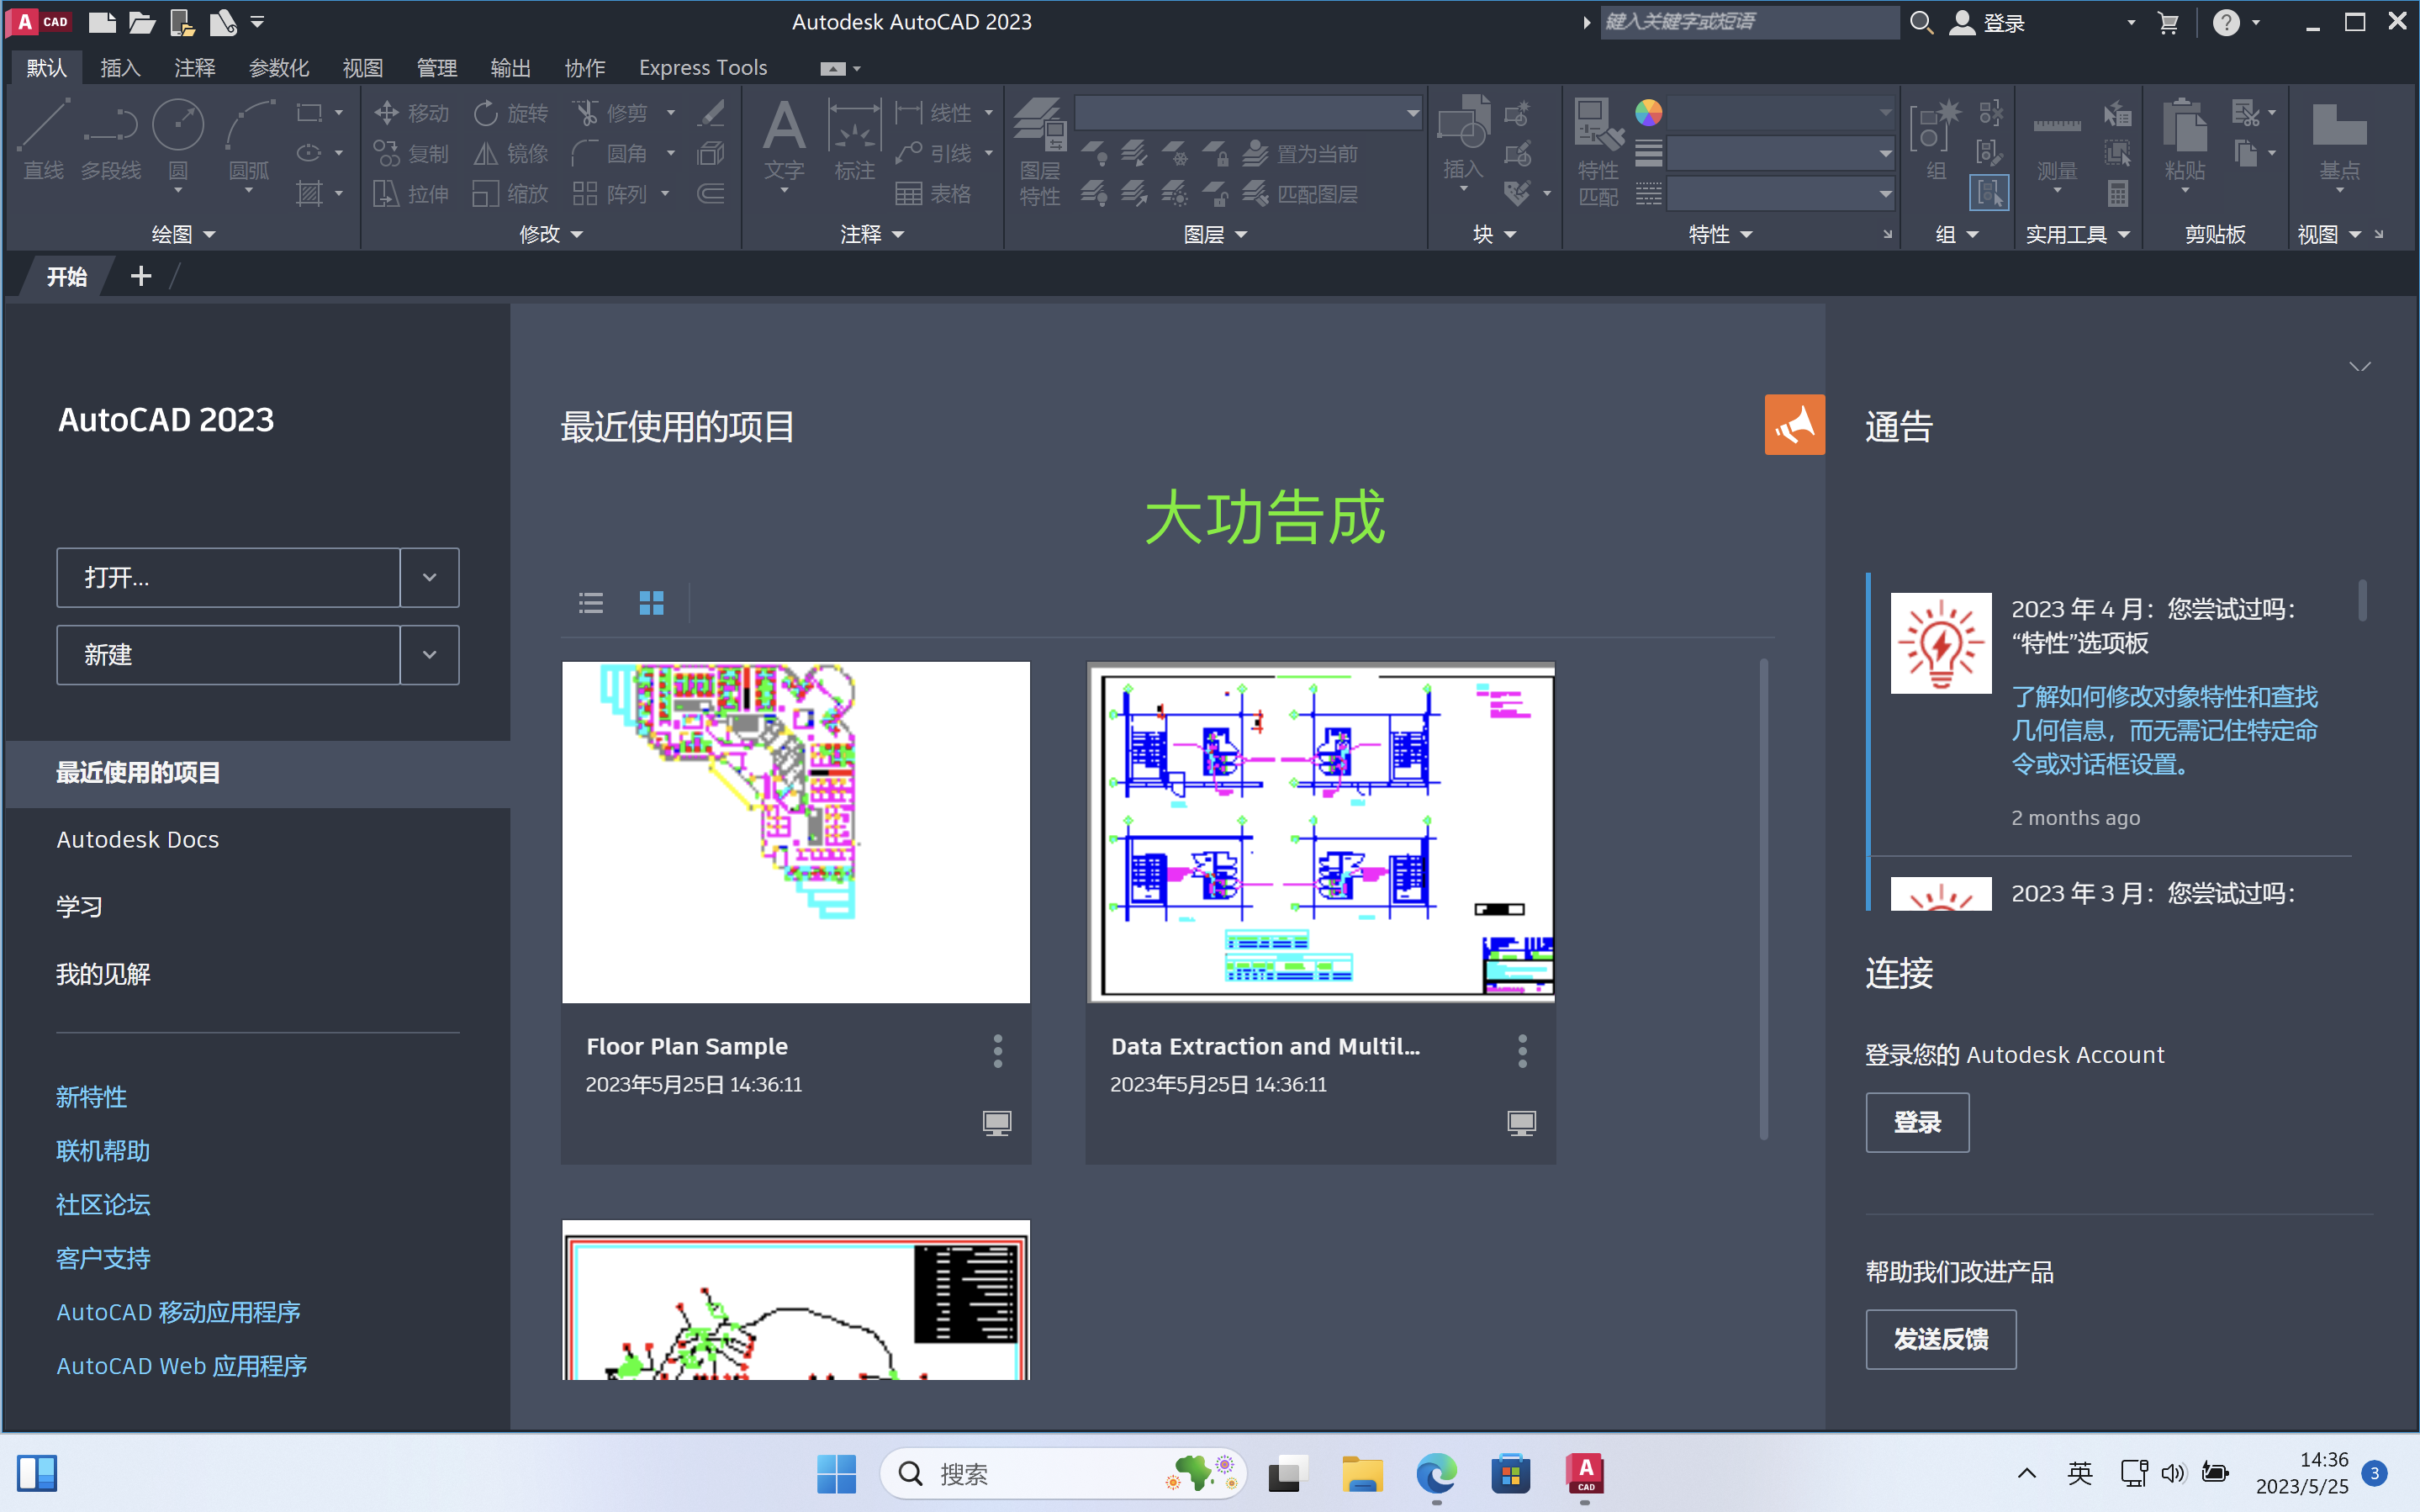Click the Group (组) icon

coord(1937,139)
